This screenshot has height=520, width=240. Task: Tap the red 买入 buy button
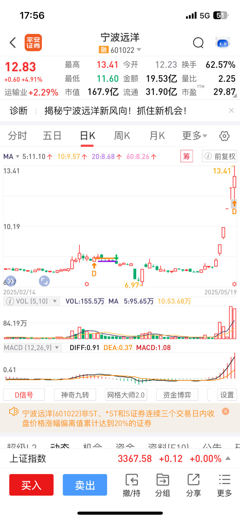tap(31, 485)
